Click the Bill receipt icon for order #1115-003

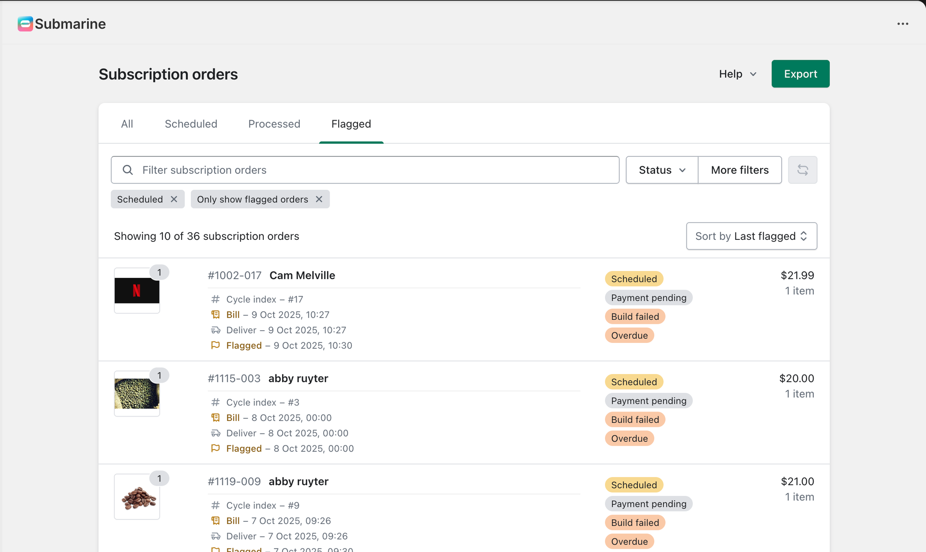click(x=216, y=418)
